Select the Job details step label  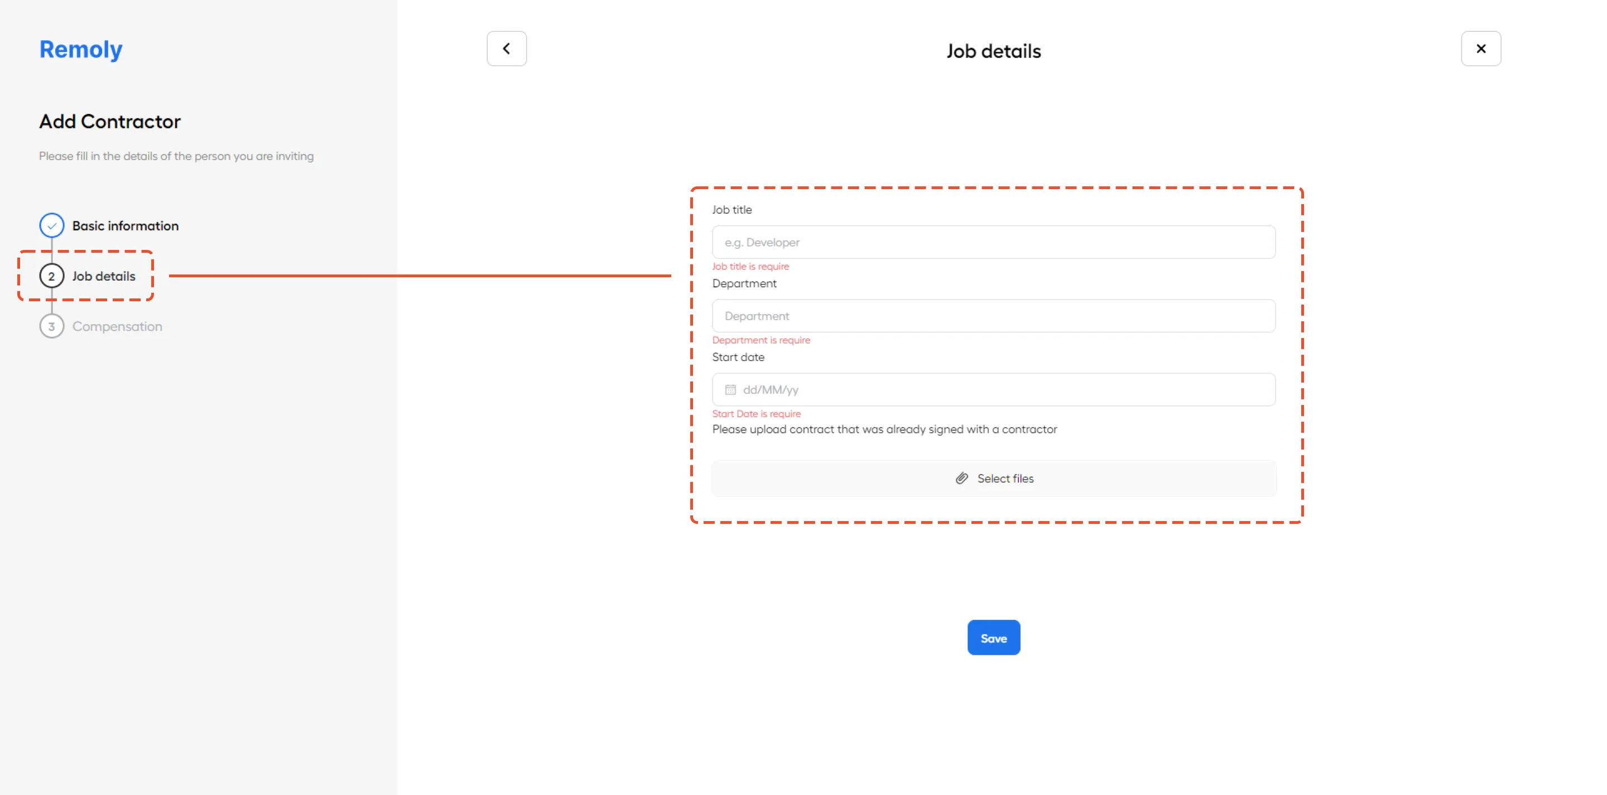[x=104, y=276]
